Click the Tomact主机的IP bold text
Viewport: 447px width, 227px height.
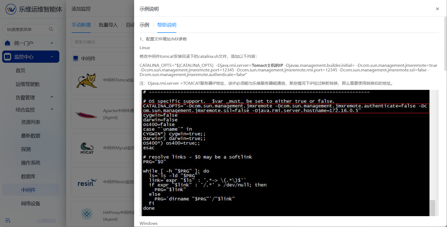(267, 65)
